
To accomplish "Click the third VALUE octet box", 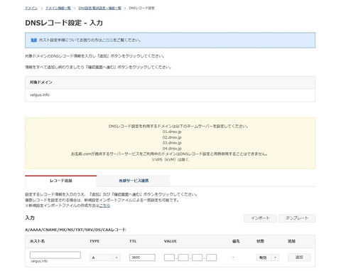I will click(197, 257).
